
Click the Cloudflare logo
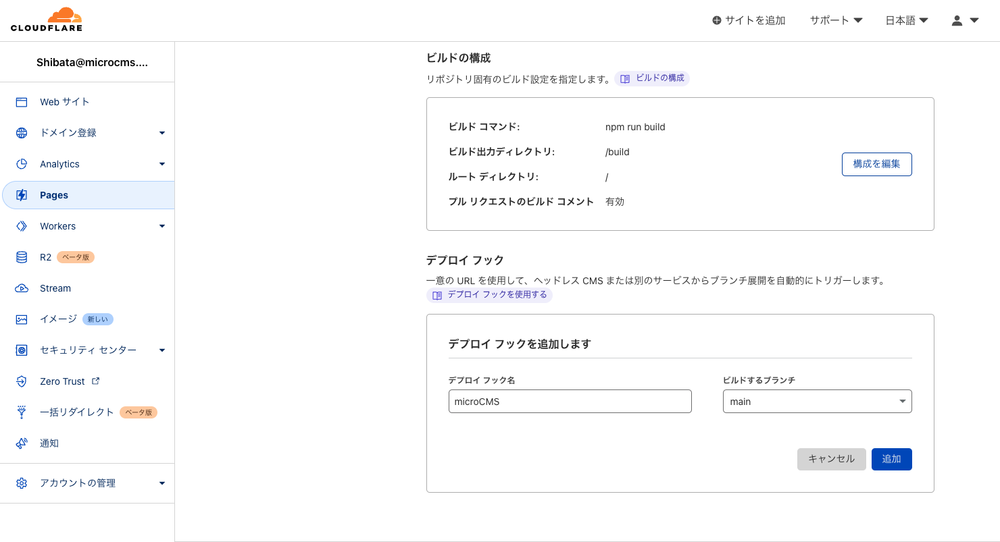point(47,20)
